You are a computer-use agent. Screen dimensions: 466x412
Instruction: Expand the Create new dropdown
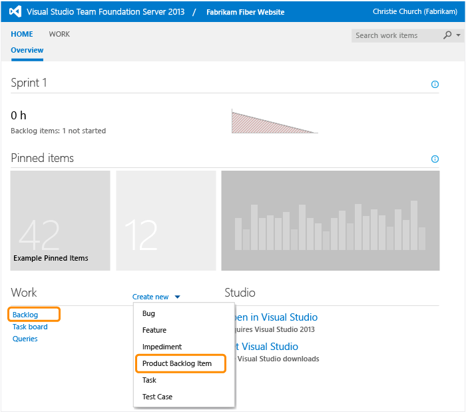click(x=156, y=297)
